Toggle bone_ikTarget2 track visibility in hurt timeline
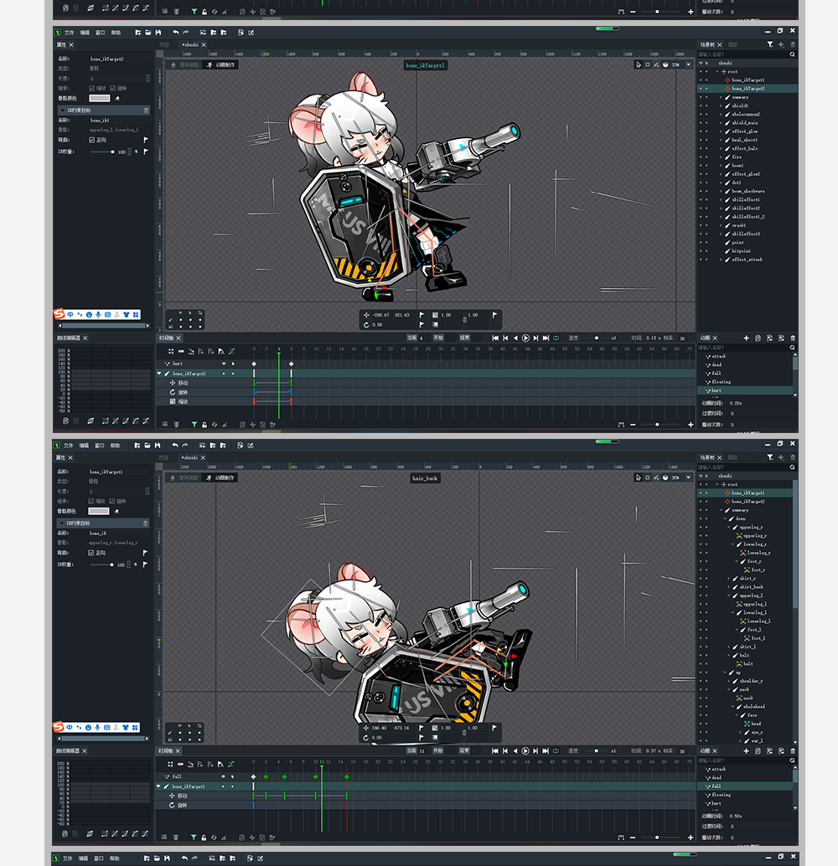Viewport: 838px width, 866px height. 223,374
